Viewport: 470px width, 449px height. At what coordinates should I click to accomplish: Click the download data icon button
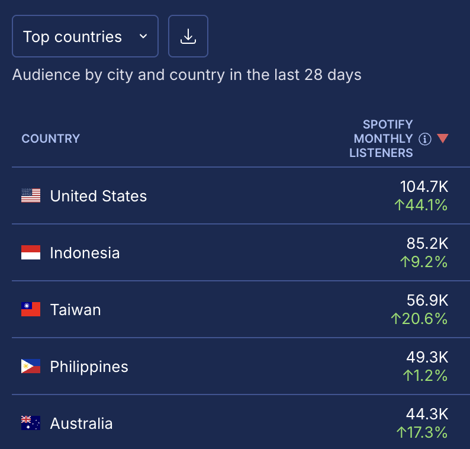pyautogui.click(x=188, y=36)
